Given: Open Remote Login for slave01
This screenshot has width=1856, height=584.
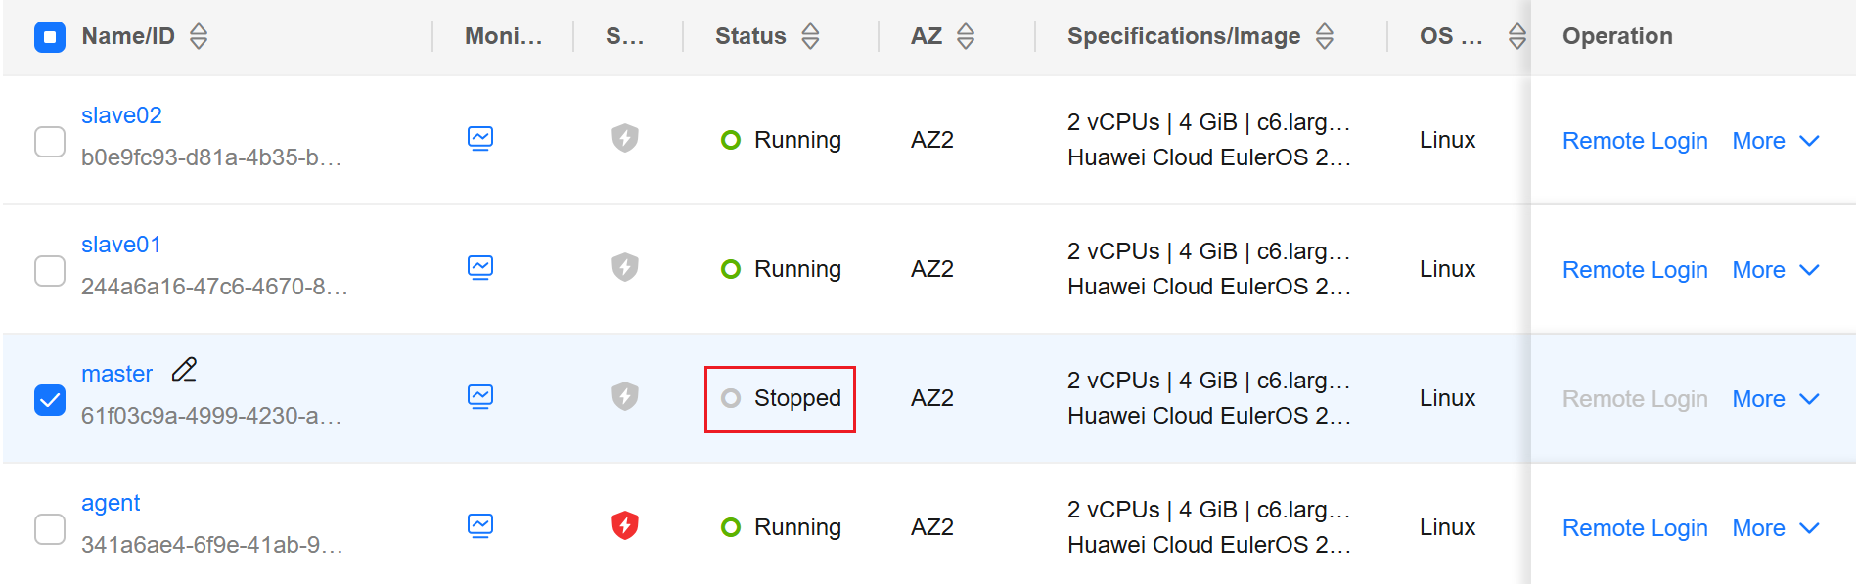Looking at the screenshot, I should [x=1635, y=270].
